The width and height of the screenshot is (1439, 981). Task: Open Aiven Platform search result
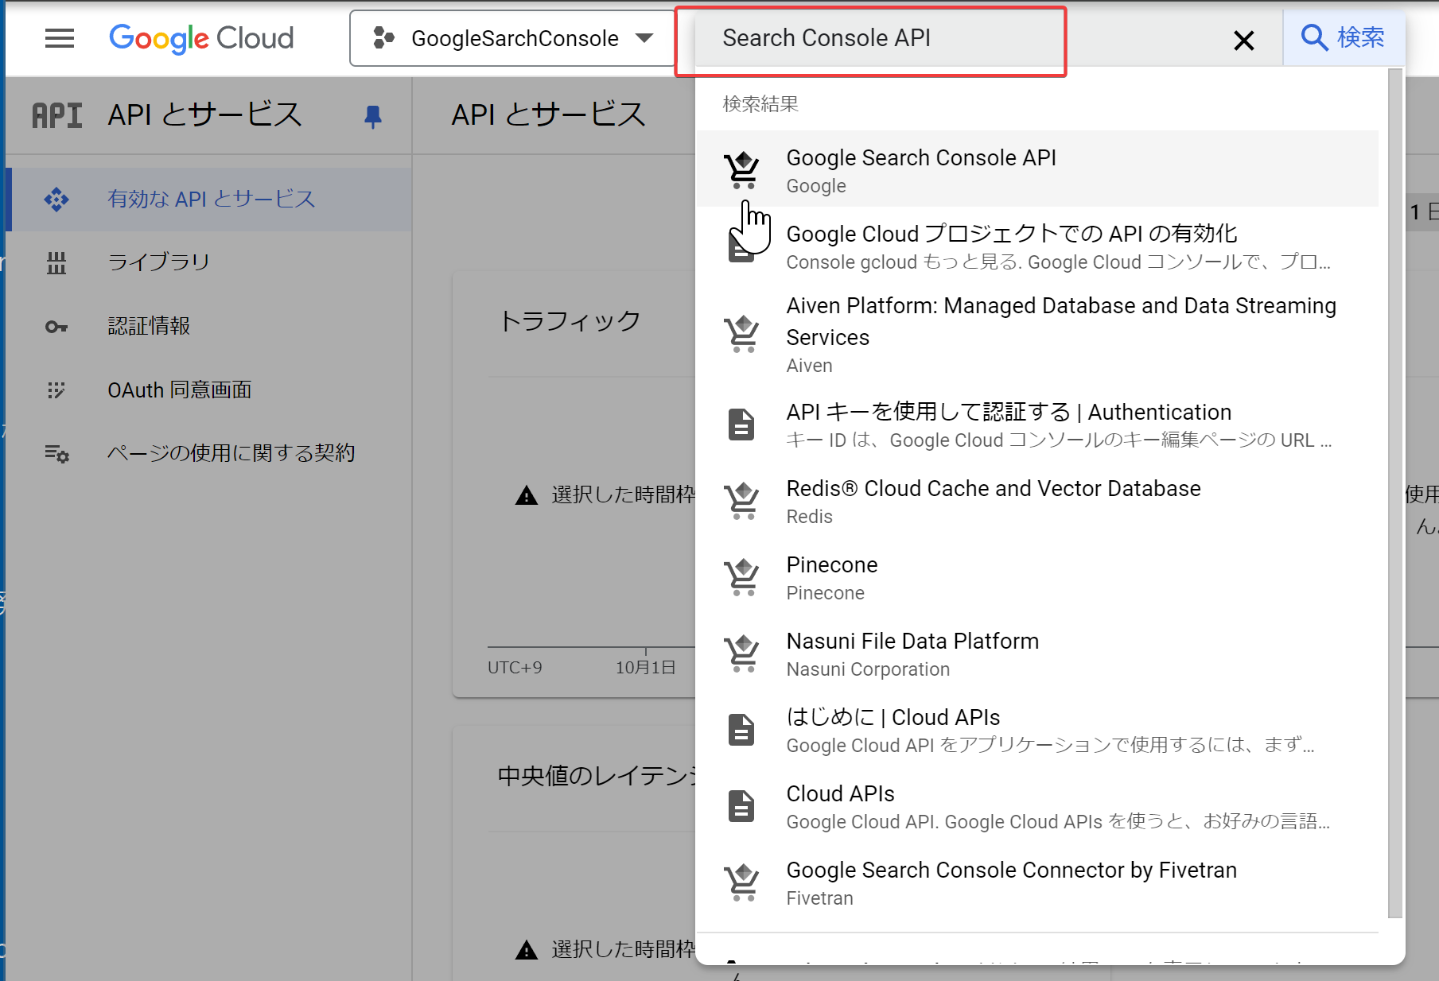(x=1037, y=335)
